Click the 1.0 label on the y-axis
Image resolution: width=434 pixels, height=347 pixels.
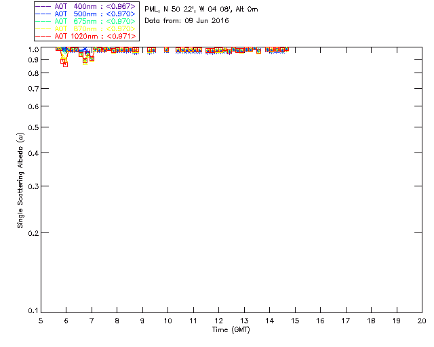33,49
